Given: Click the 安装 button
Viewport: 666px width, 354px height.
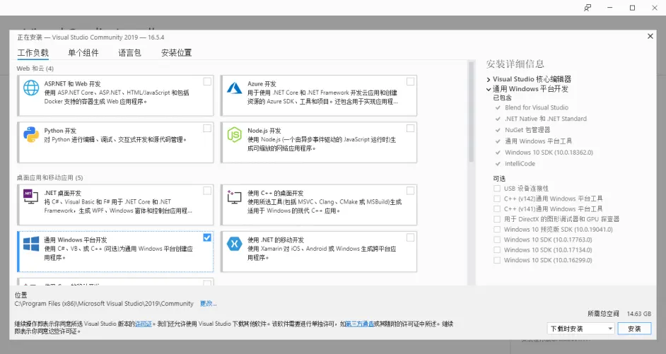Looking at the screenshot, I should pyautogui.click(x=634, y=329).
